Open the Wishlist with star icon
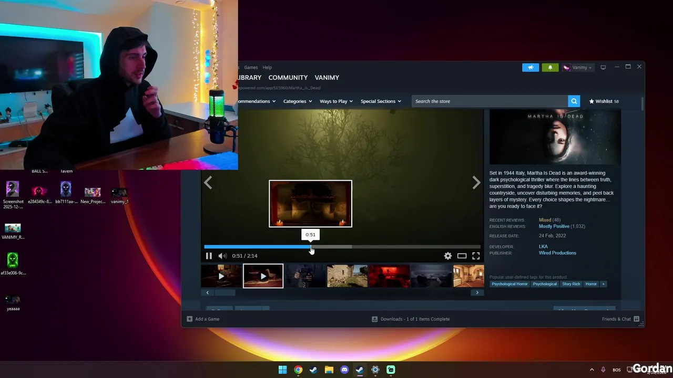 click(604, 101)
